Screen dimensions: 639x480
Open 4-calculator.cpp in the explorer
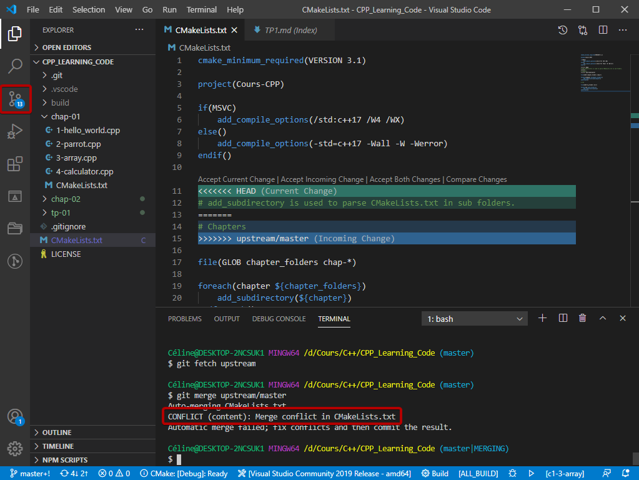coord(93,172)
